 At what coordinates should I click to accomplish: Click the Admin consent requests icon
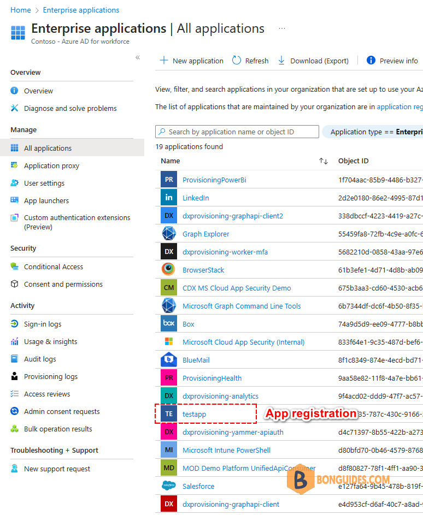[x=14, y=411]
